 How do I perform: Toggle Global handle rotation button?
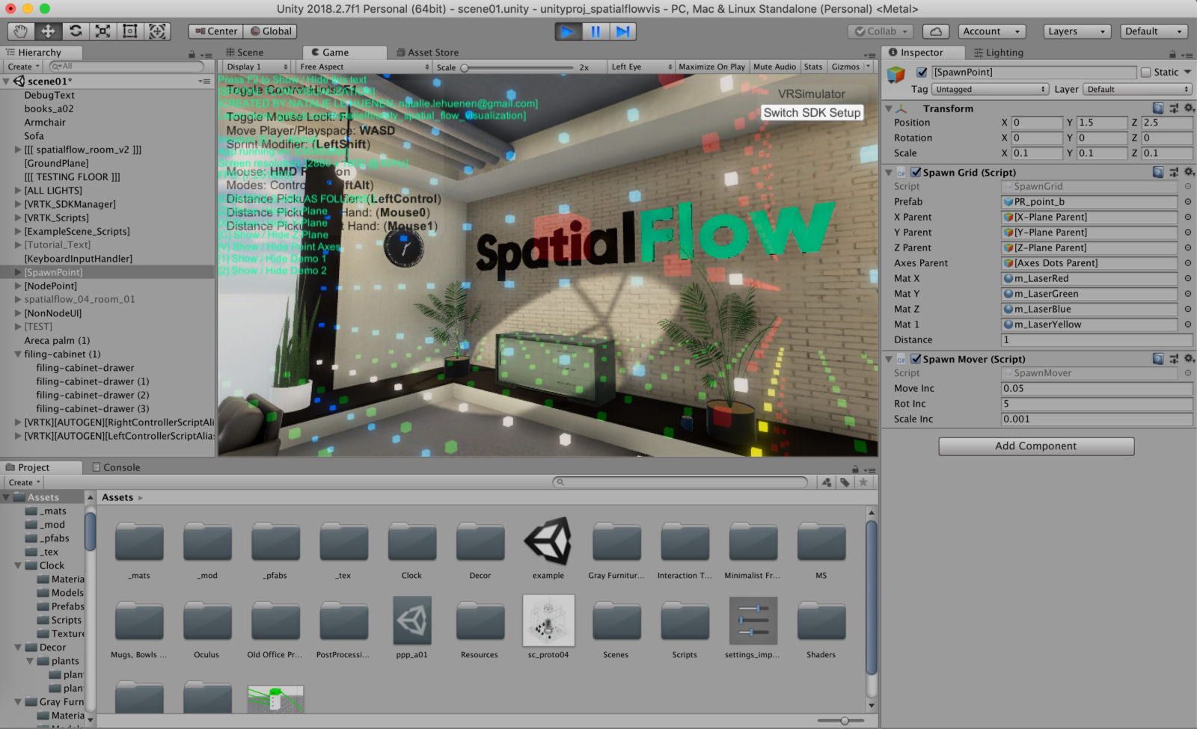pyautogui.click(x=271, y=31)
